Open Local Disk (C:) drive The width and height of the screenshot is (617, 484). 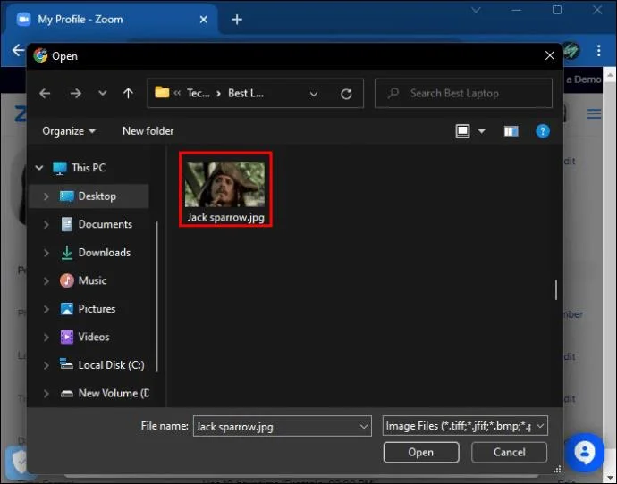(102, 365)
